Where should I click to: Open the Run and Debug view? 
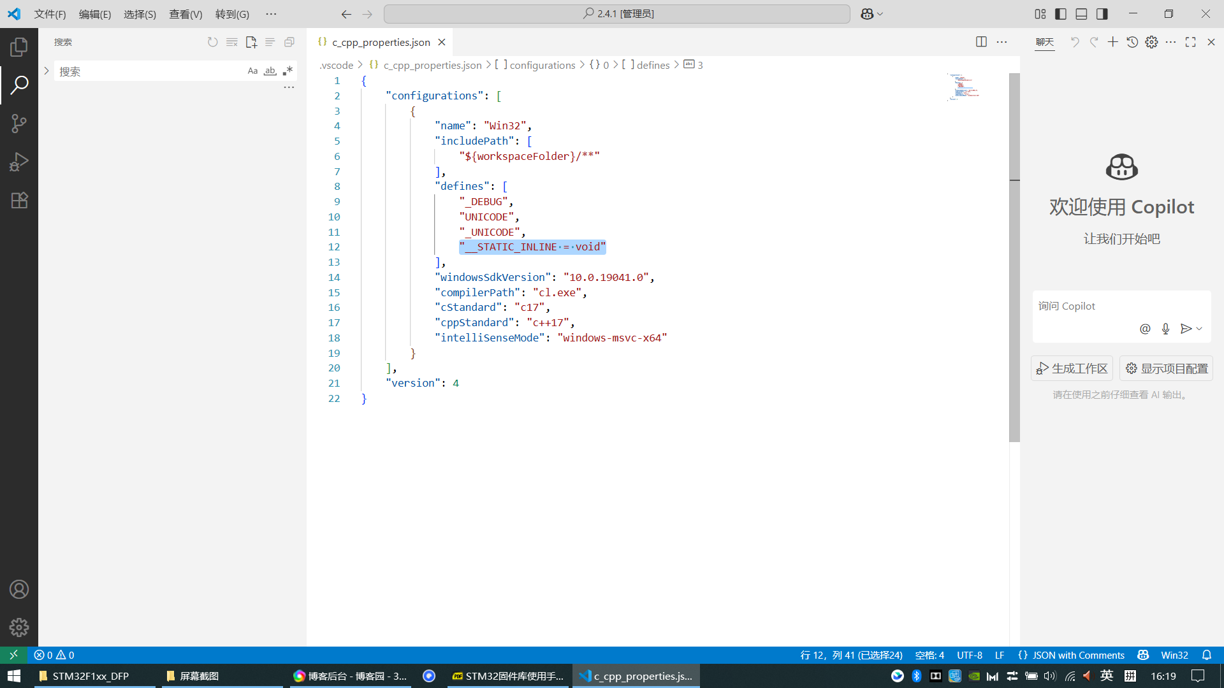(19, 162)
